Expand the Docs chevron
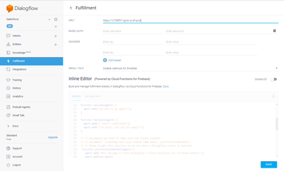The image size is (284, 171). tap(8, 126)
